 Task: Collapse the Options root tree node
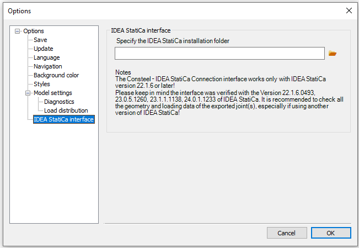tap(17, 31)
